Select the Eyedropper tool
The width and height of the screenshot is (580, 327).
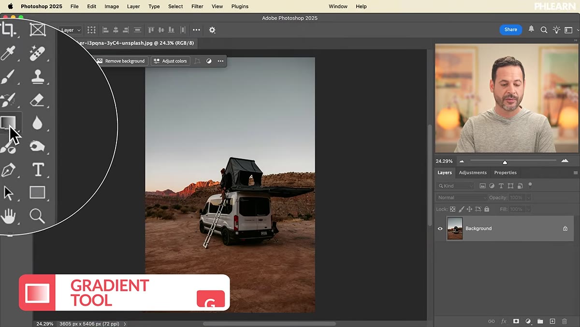(8, 53)
